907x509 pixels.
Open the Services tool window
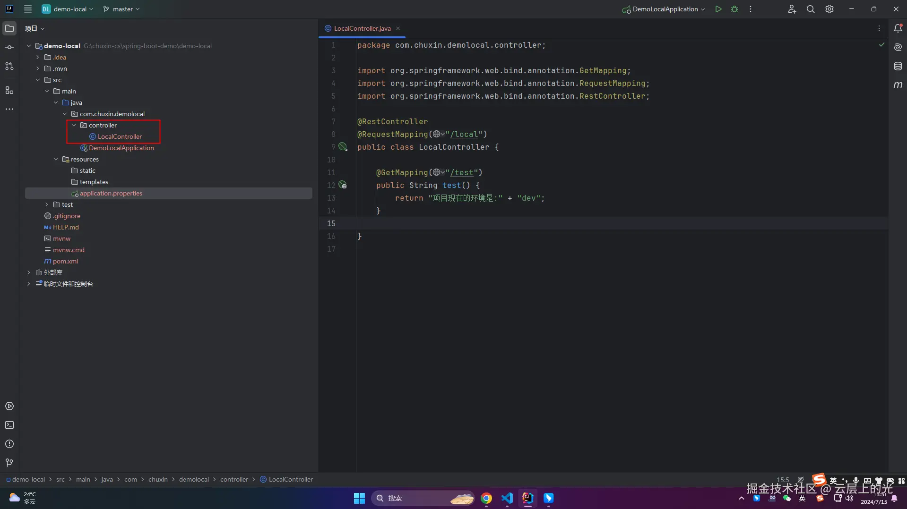[9, 406]
